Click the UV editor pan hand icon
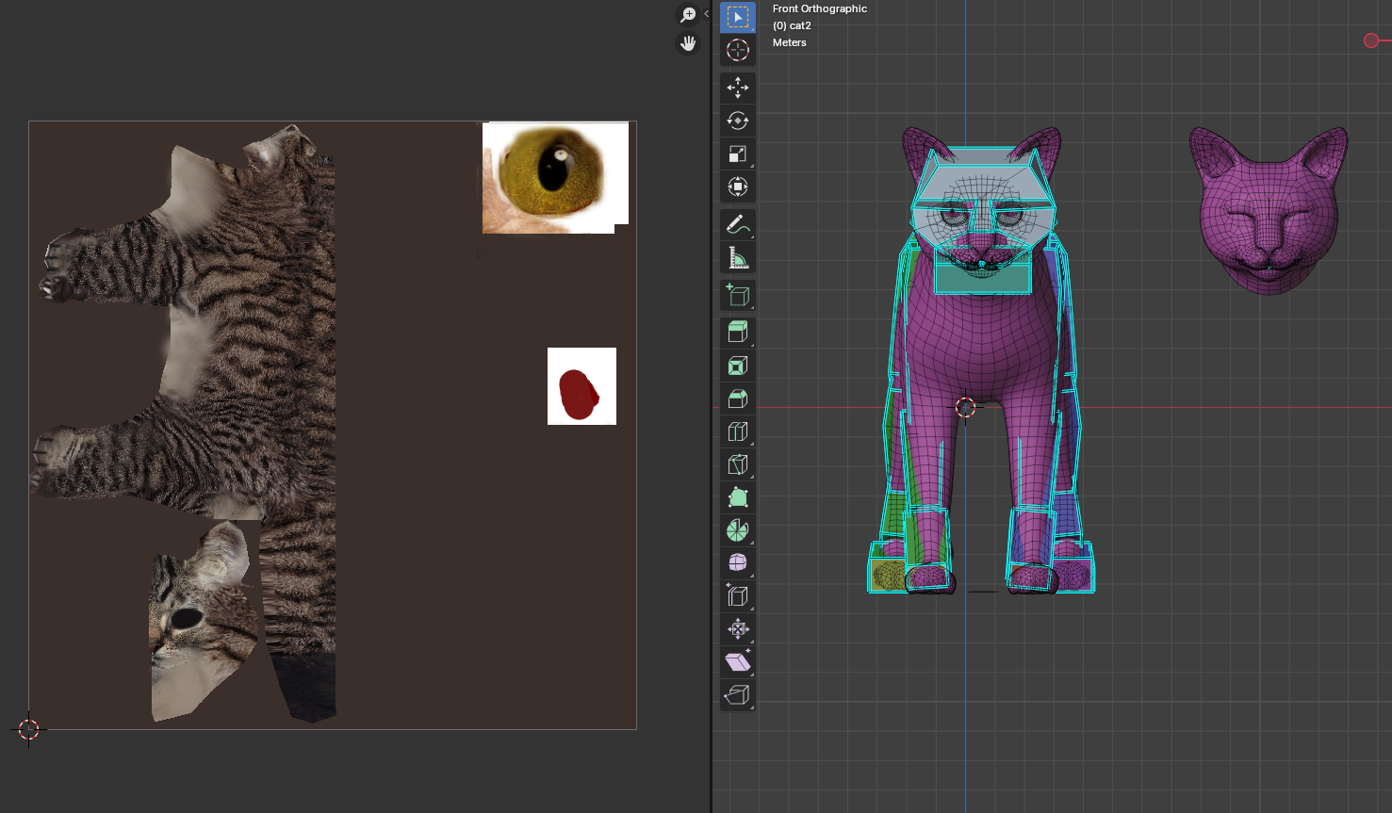The width and height of the screenshot is (1392, 813). click(688, 43)
